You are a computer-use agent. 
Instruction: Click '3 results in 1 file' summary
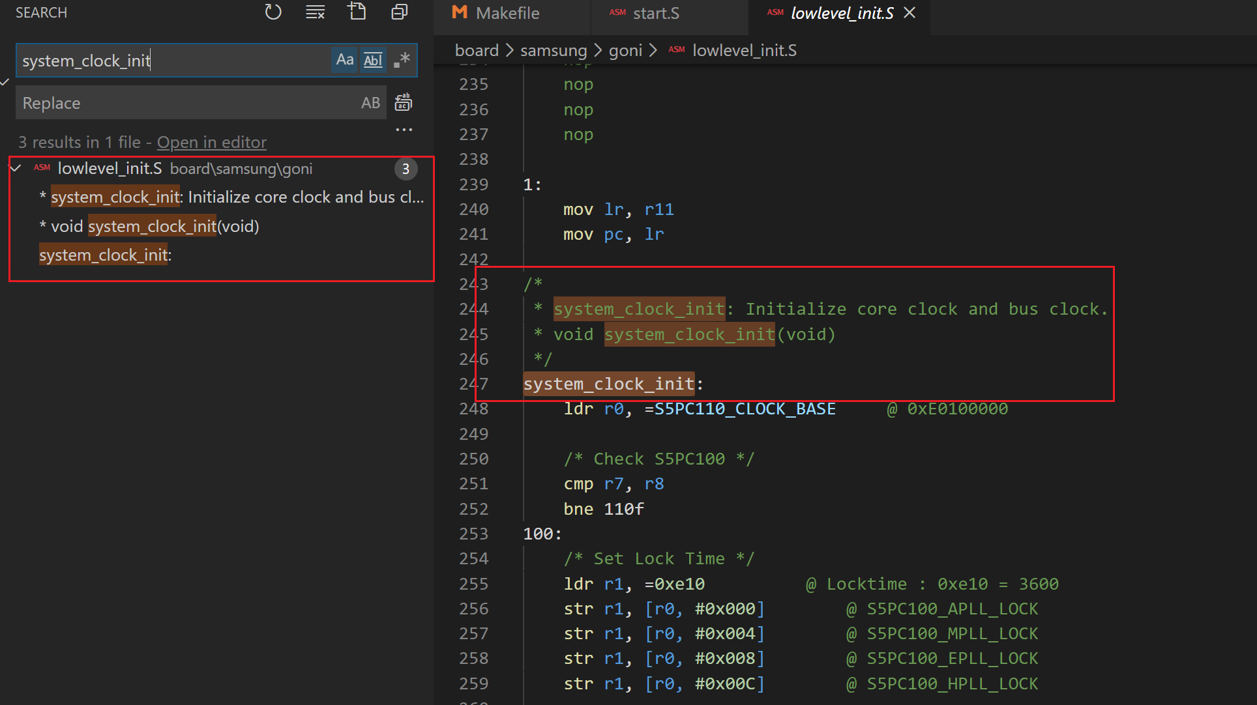coord(80,142)
